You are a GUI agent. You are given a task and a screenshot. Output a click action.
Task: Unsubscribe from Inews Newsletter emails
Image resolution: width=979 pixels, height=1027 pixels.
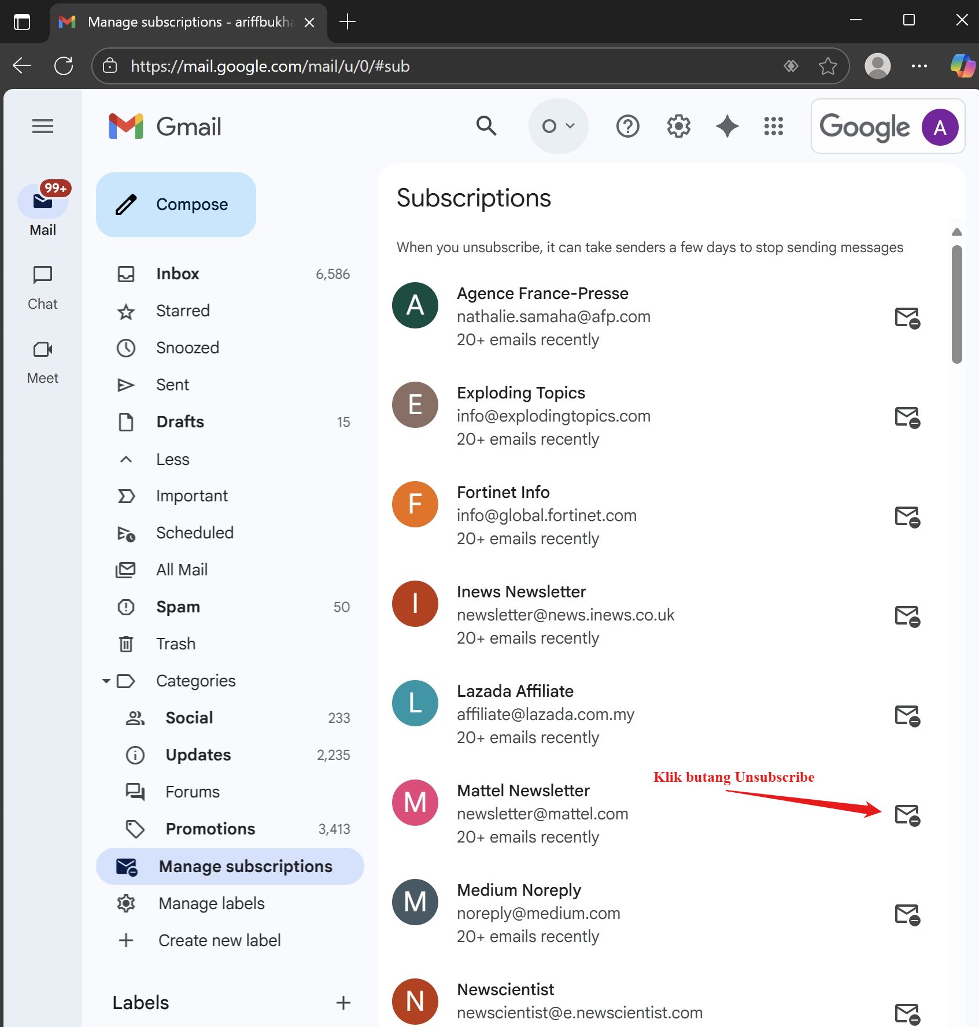click(x=907, y=616)
